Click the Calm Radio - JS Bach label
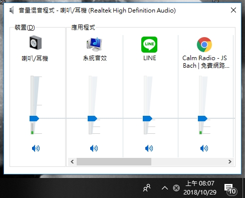Viewport: 245px width, 198px height. 206,62
